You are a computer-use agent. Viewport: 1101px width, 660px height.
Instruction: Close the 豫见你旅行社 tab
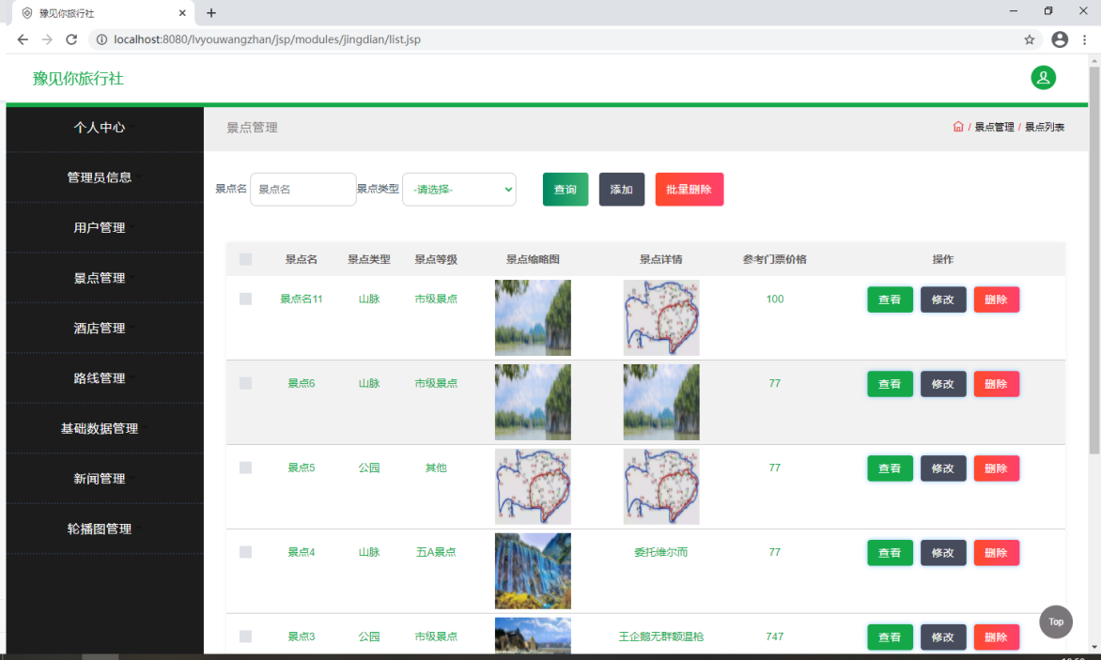pyautogui.click(x=182, y=12)
